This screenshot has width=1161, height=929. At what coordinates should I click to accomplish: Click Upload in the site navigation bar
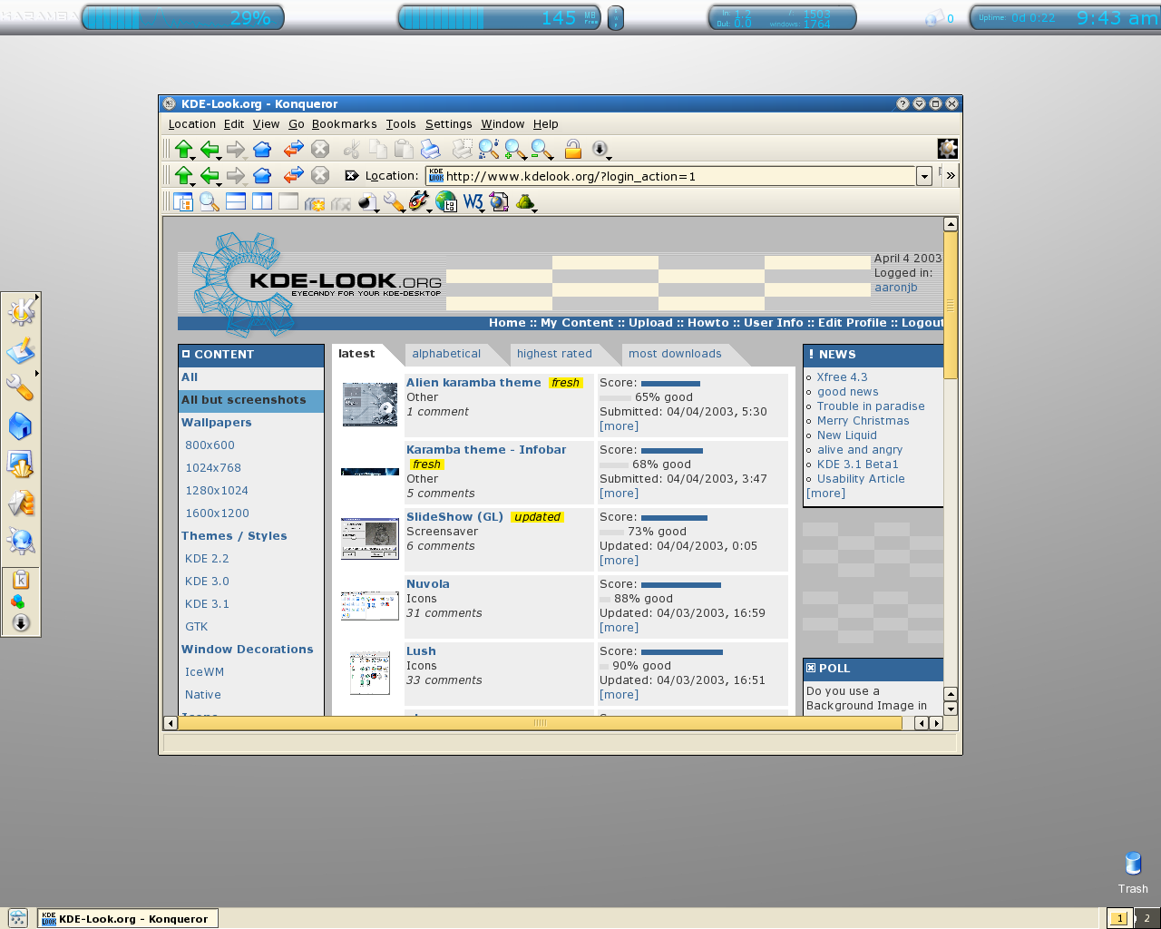point(650,323)
